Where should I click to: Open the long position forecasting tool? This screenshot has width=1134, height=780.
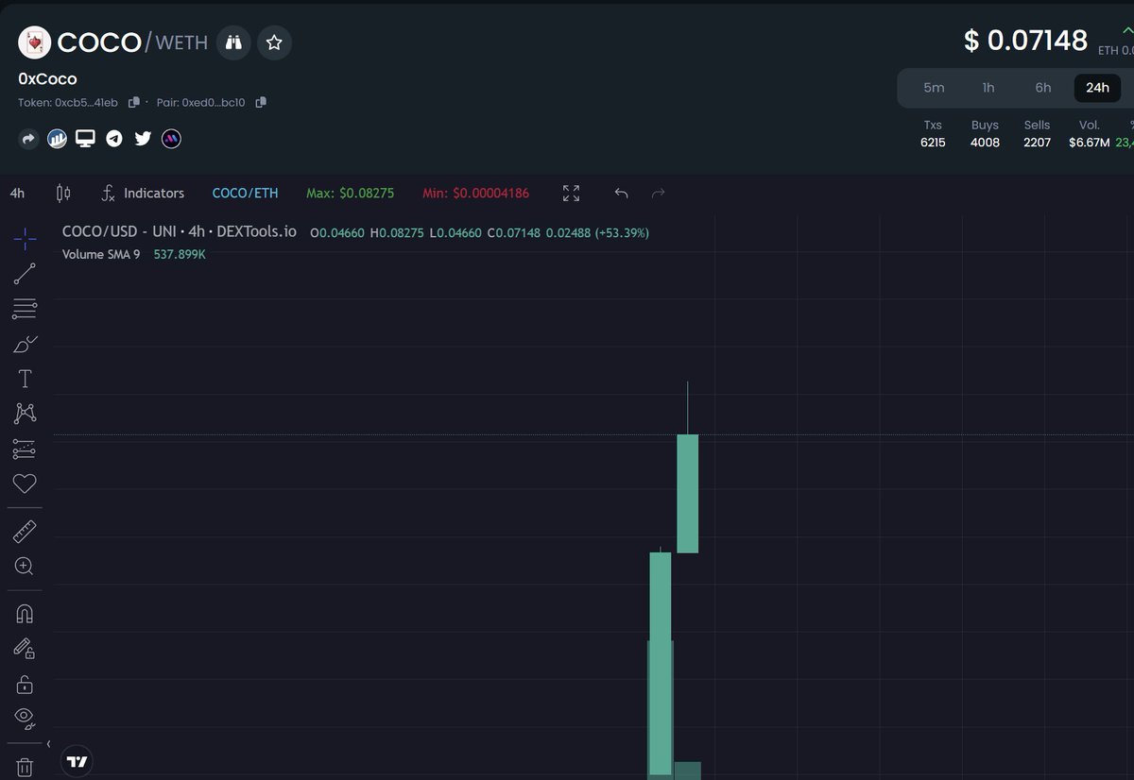pos(25,449)
